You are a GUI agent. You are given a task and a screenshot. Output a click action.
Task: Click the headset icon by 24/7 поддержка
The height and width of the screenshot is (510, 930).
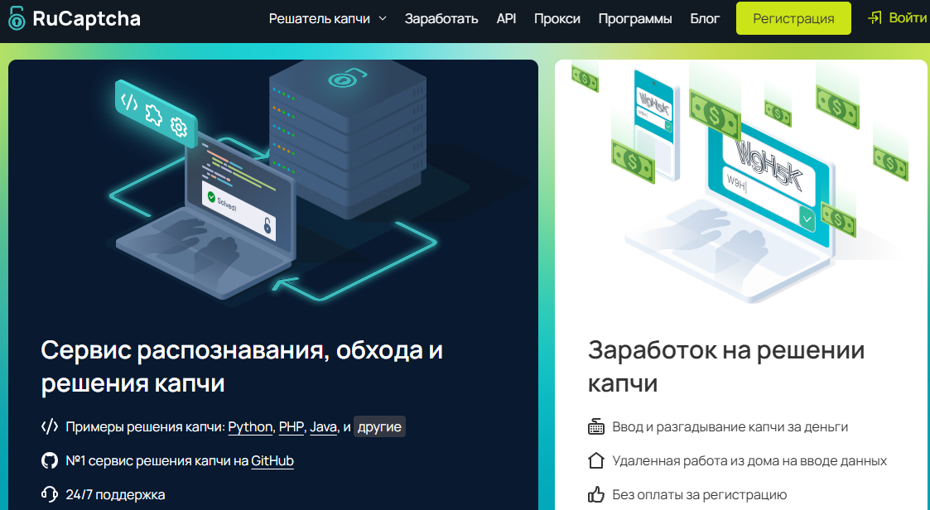click(x=49, y=494)
